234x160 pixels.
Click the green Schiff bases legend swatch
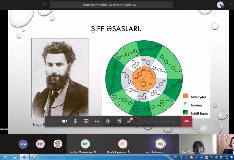pyautogui.click(x=185, y=112)
